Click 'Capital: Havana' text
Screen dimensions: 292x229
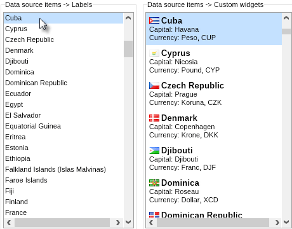174,29
